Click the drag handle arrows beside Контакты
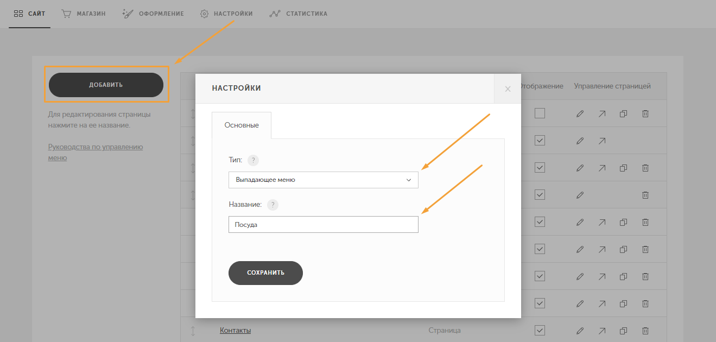 pyautogui.click(x=193, y=331)
